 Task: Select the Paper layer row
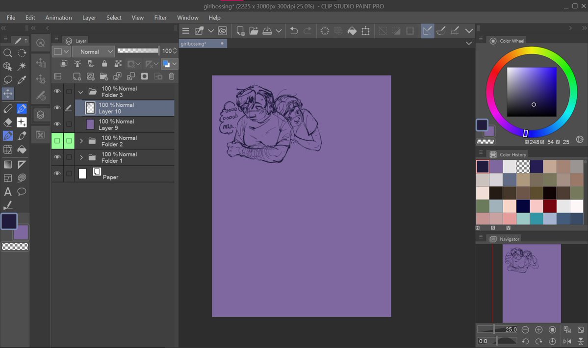[x=125, y=174]
